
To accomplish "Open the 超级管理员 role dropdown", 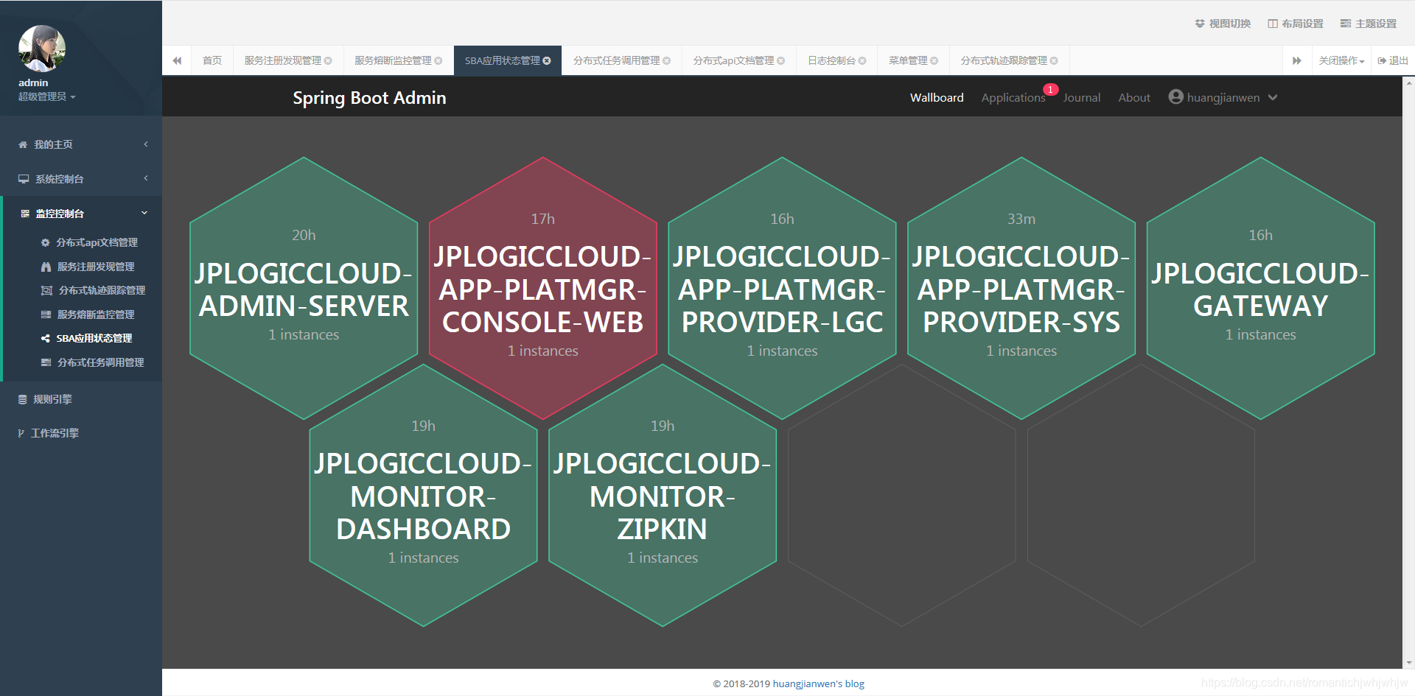I will (x=46, y=96).
